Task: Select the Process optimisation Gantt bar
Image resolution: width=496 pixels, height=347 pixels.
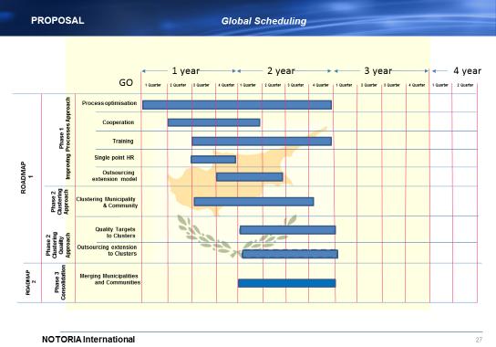Action: click(237, 105)
